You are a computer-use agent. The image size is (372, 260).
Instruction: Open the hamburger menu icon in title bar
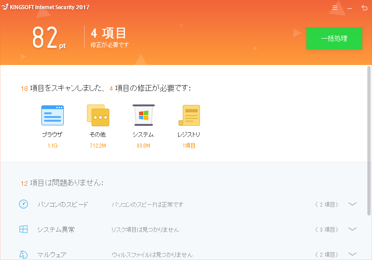(334, 7)
